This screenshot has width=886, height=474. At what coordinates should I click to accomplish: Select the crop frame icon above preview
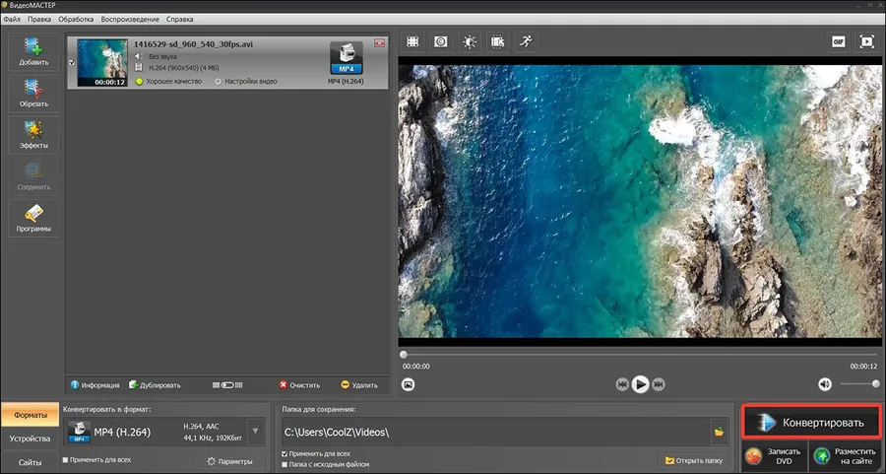[x=413, y=41]
